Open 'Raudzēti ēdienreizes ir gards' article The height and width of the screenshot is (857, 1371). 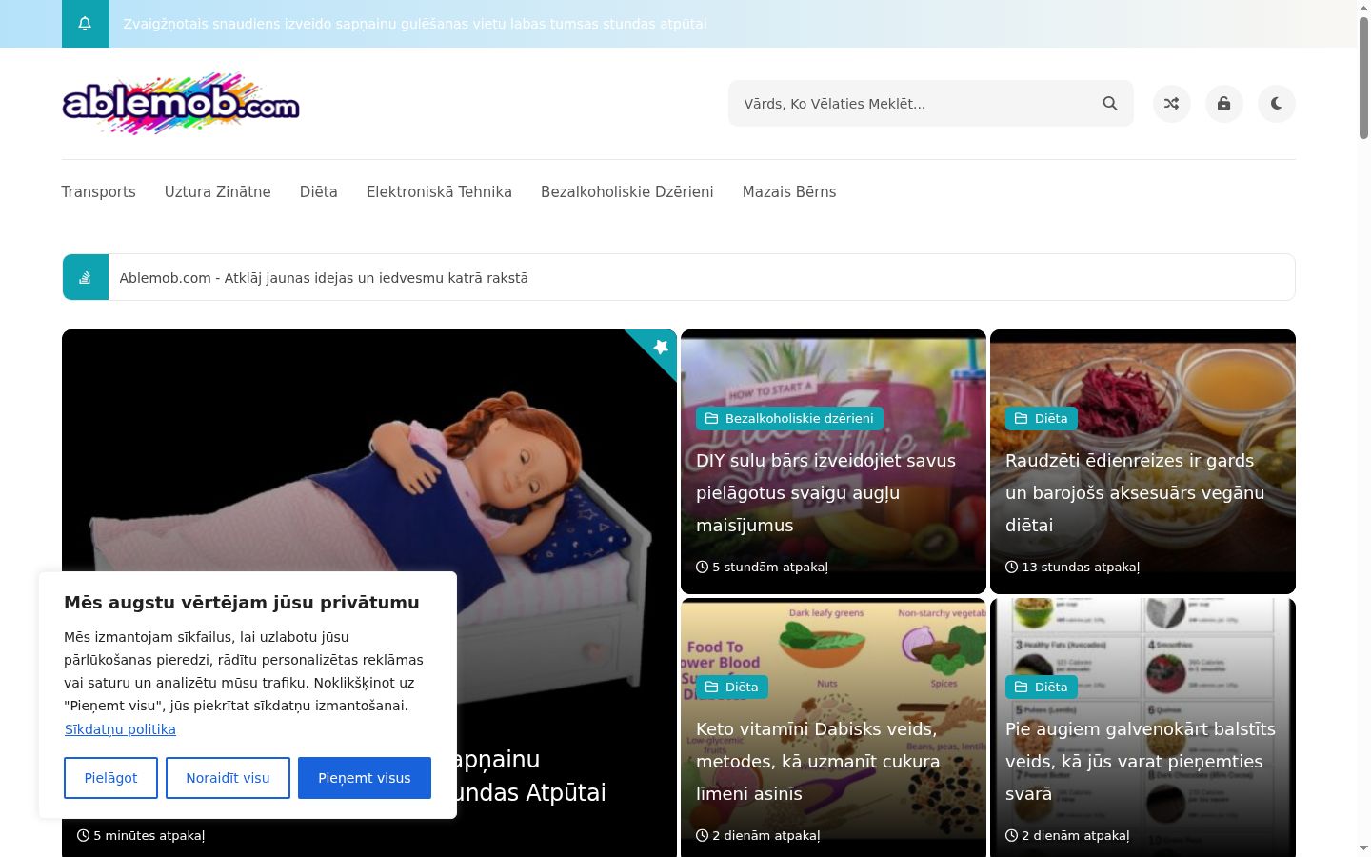[1135, 492]
